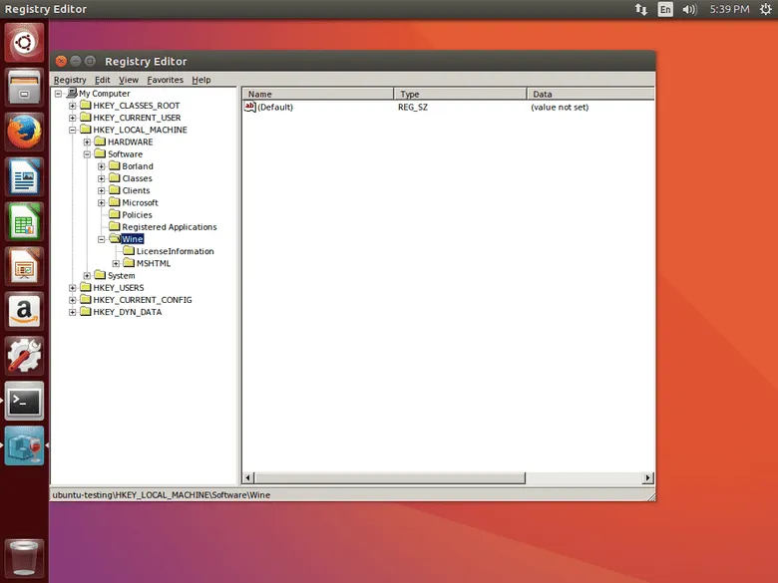Open System Settings gear icon
Image resolution: width=778 pixels, height=583 pixels.
24,356
